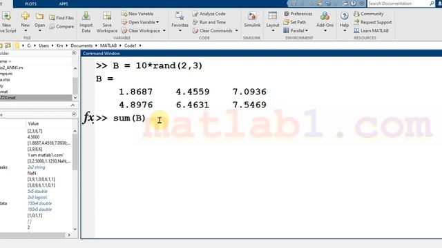Click Clear Commands button
Viewport: 442px width, 248px height.
click(x=213, y=30)
